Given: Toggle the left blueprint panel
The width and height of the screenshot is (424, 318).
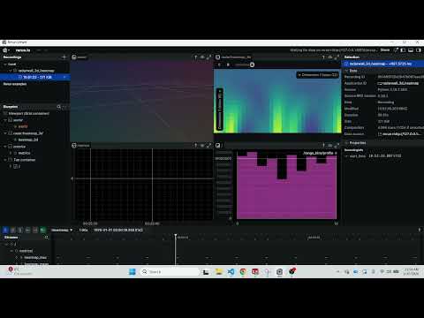Looking at the screenshot, I should [404, 50].
